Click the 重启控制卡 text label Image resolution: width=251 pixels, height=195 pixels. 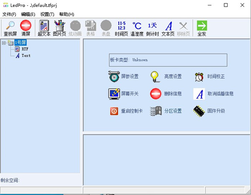[132, 111]
